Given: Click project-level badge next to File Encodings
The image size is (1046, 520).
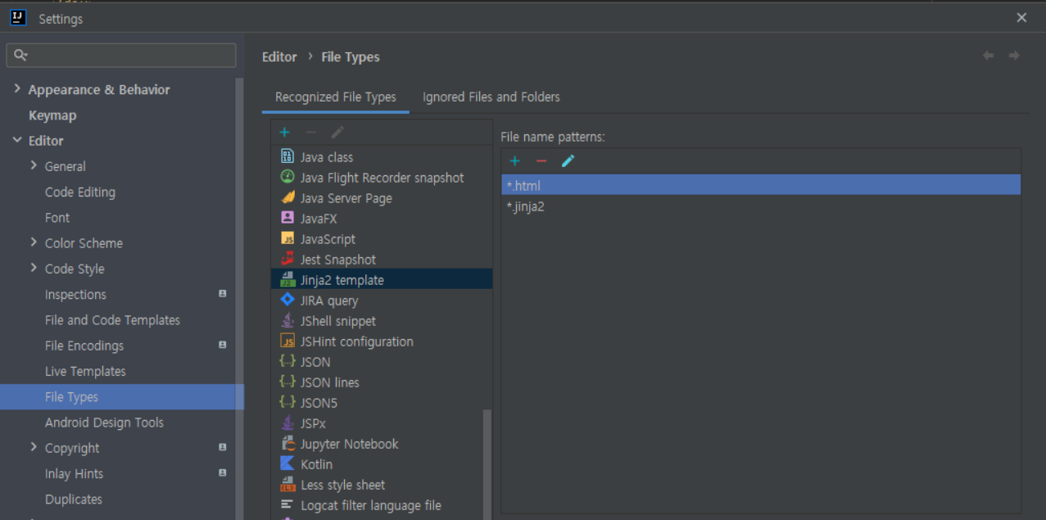Looking at the screenshot, I should [x=222, y=345].
